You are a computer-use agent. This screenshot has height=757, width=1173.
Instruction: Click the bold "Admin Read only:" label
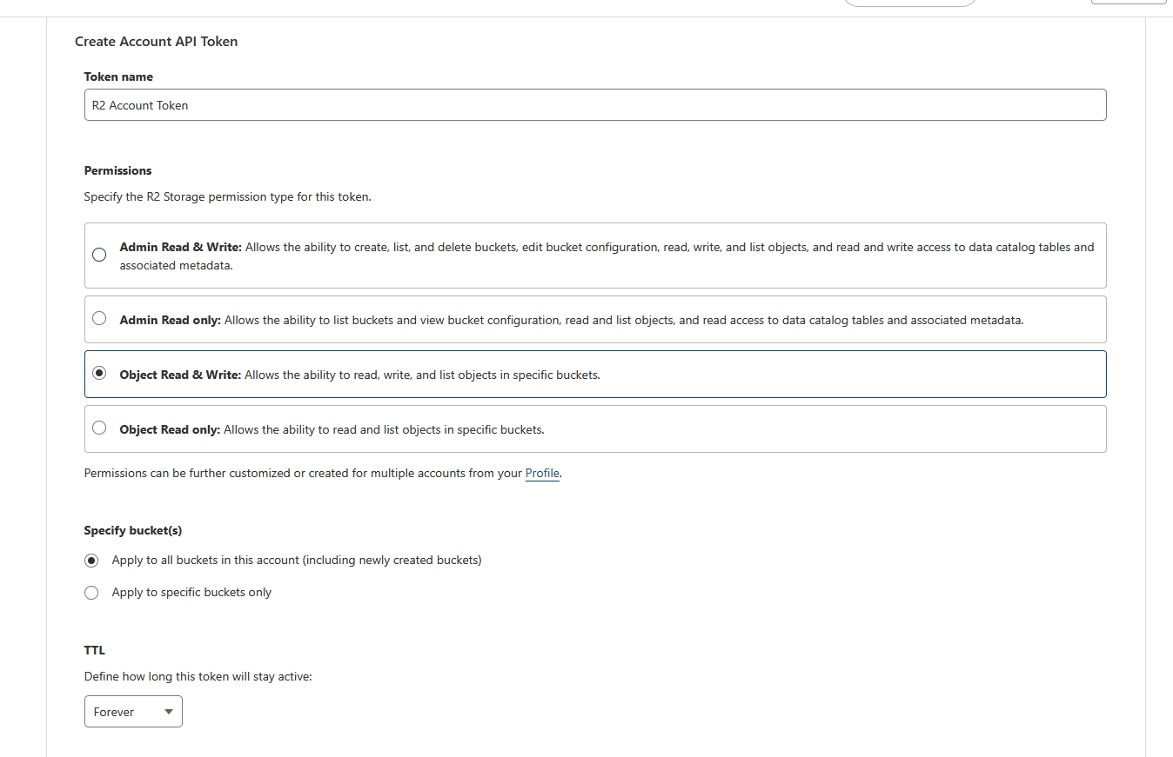pos(171,321)
